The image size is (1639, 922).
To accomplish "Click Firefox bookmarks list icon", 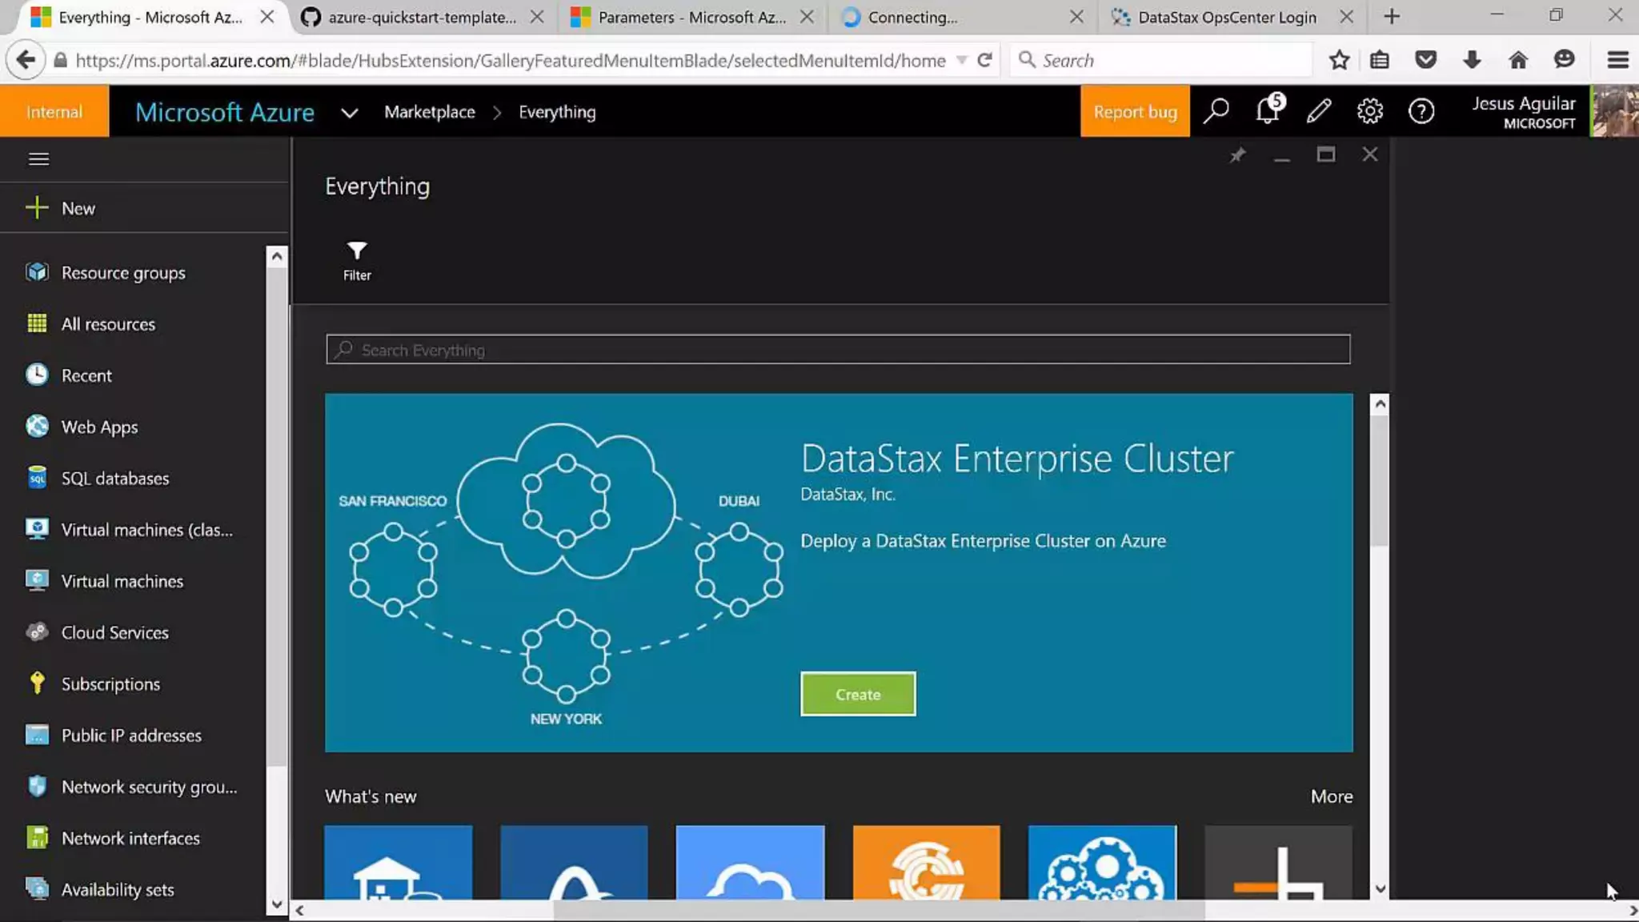I will click(1380, 60).
